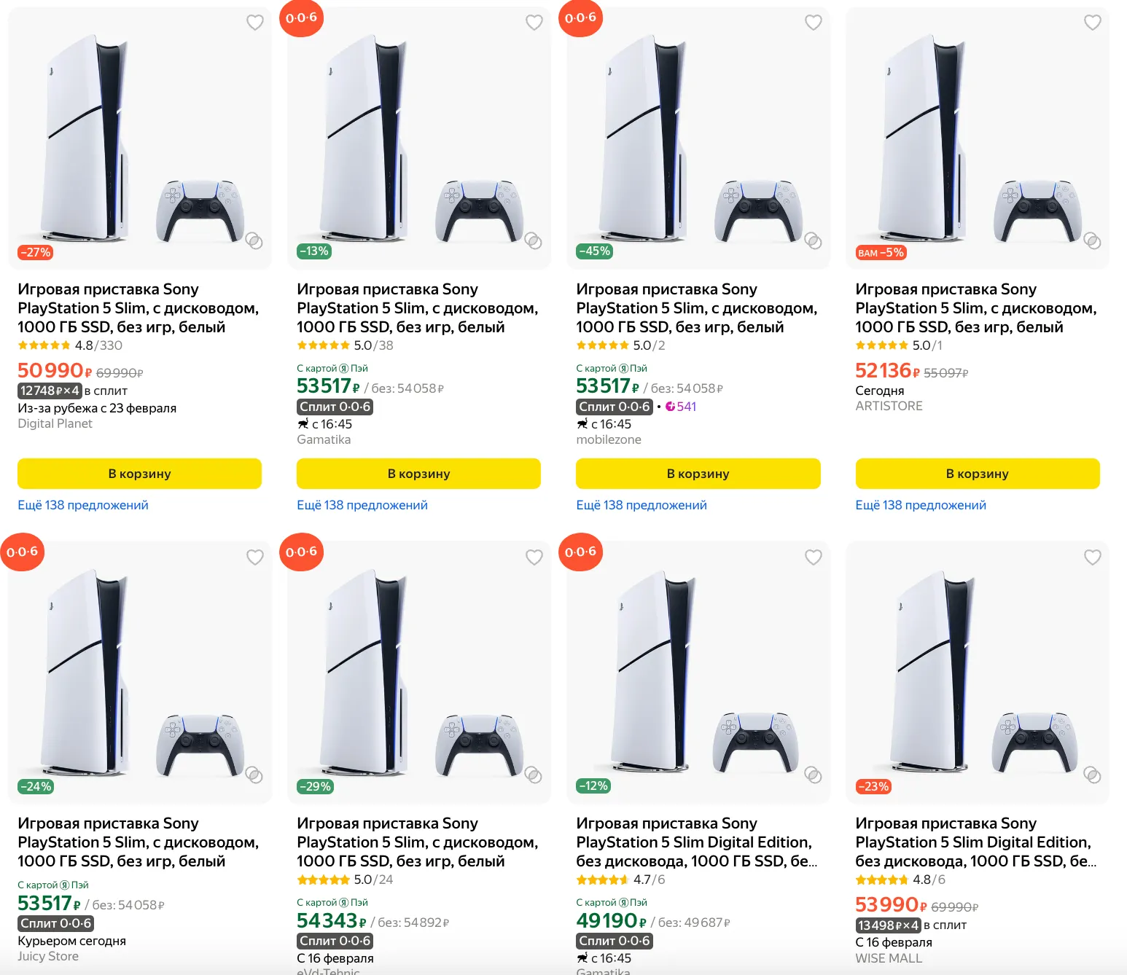Favorite the WISE MALL Digital Edition listing

pos(1092,557)
